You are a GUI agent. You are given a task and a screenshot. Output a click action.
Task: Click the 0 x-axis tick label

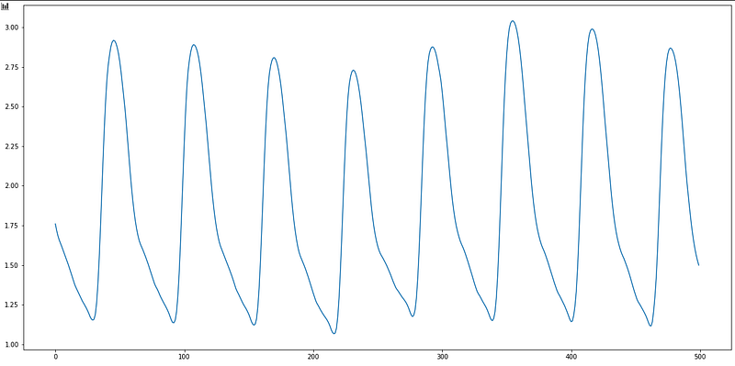pyautogui.click(x=55, y=357)
